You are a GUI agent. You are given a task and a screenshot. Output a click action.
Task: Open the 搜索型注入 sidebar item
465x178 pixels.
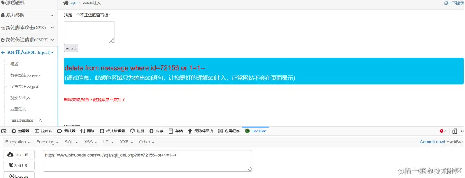[x=20, y=98]
